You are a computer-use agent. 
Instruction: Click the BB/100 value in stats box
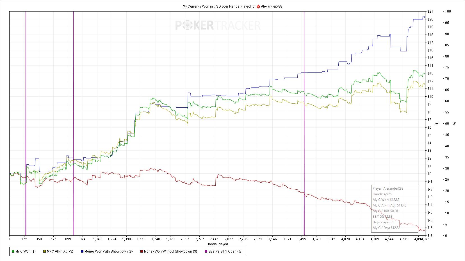click(382, 217)
